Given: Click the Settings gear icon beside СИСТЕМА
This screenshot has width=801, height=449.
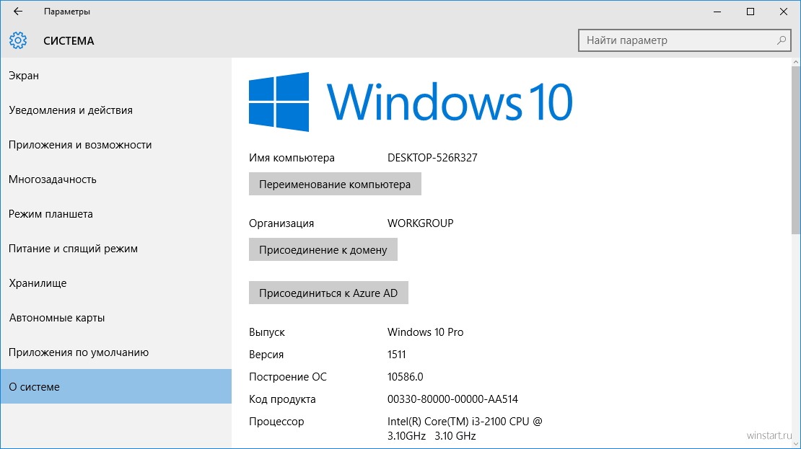Looking at the screenshot, I should click(x=18, y=40).
